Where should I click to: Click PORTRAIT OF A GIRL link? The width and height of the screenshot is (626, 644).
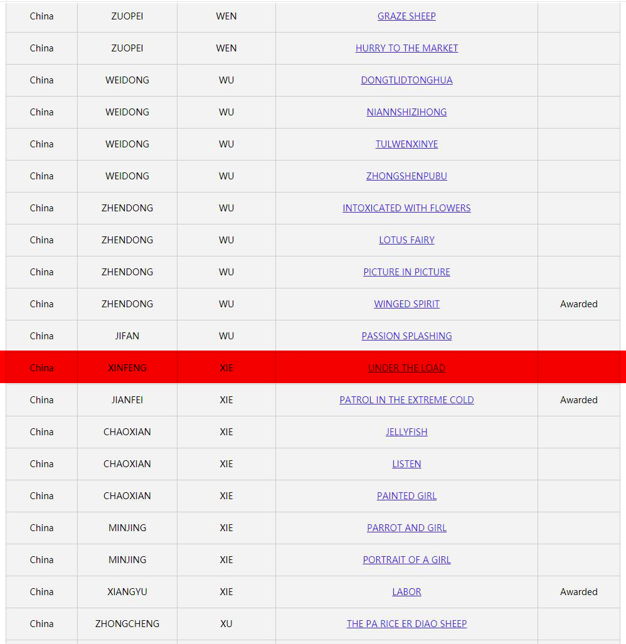click(x=406, y=561)
